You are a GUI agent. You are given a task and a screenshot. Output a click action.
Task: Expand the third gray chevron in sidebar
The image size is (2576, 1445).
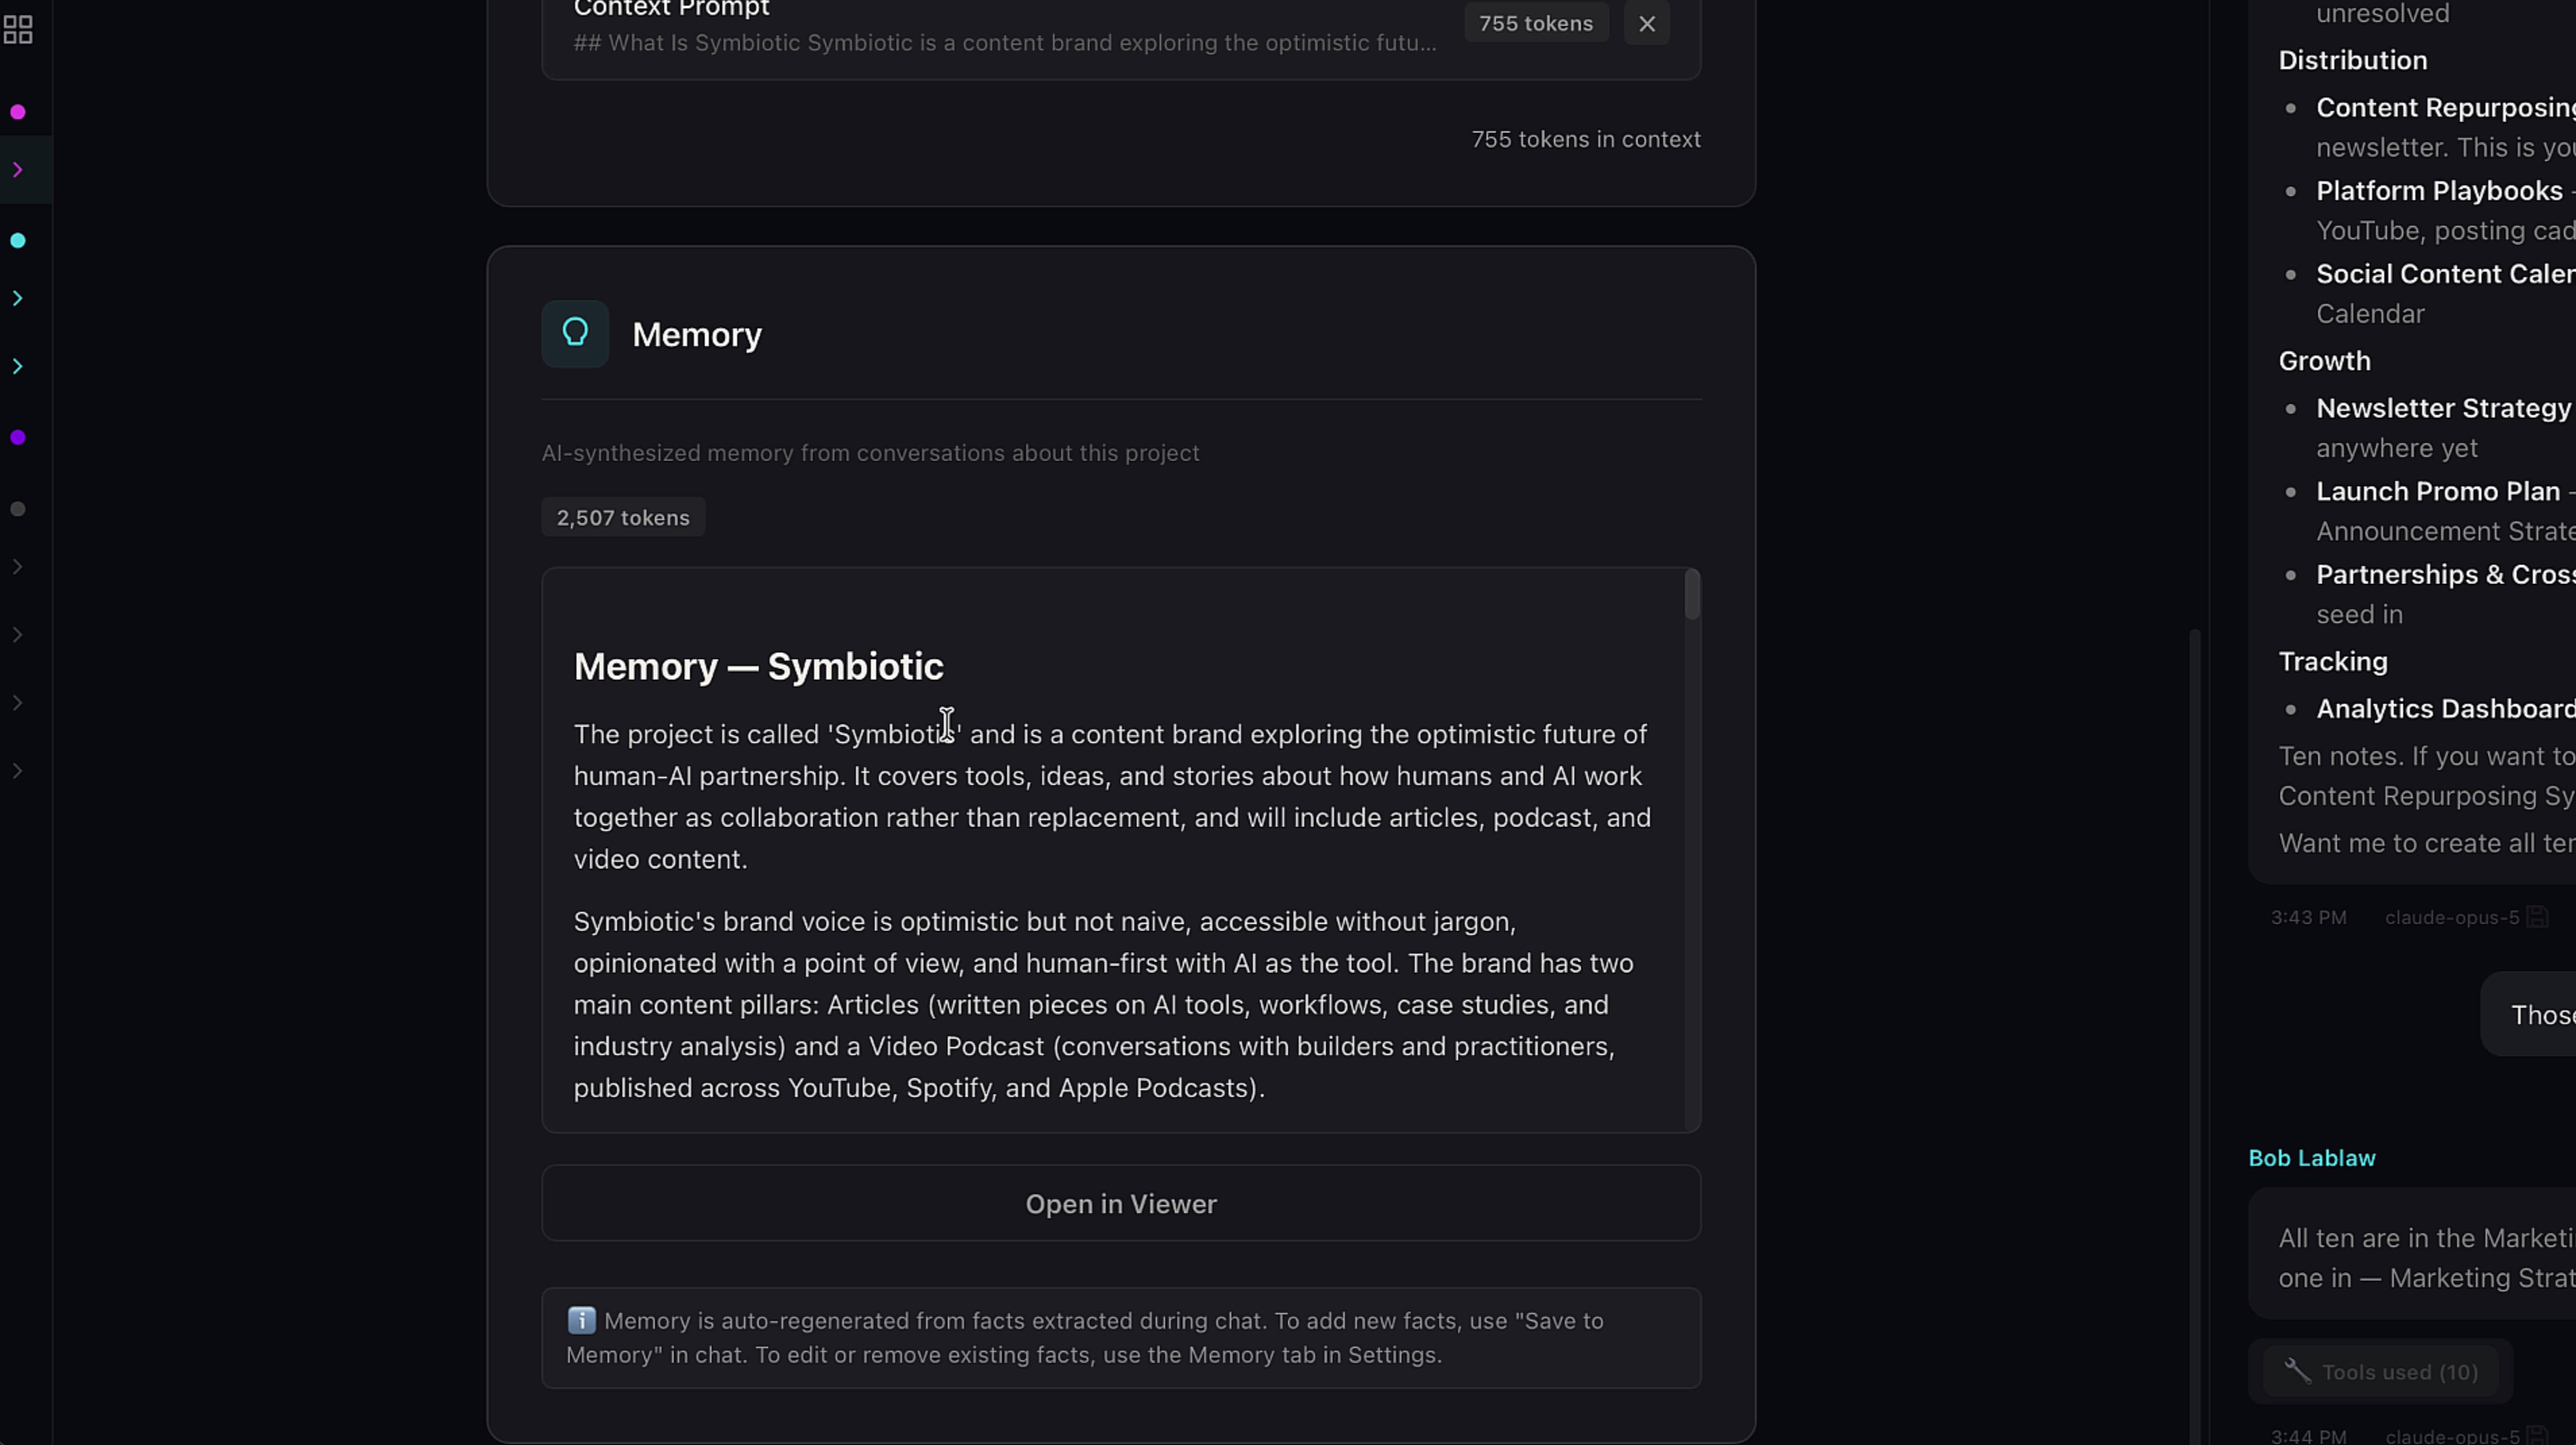pos(18,703)
